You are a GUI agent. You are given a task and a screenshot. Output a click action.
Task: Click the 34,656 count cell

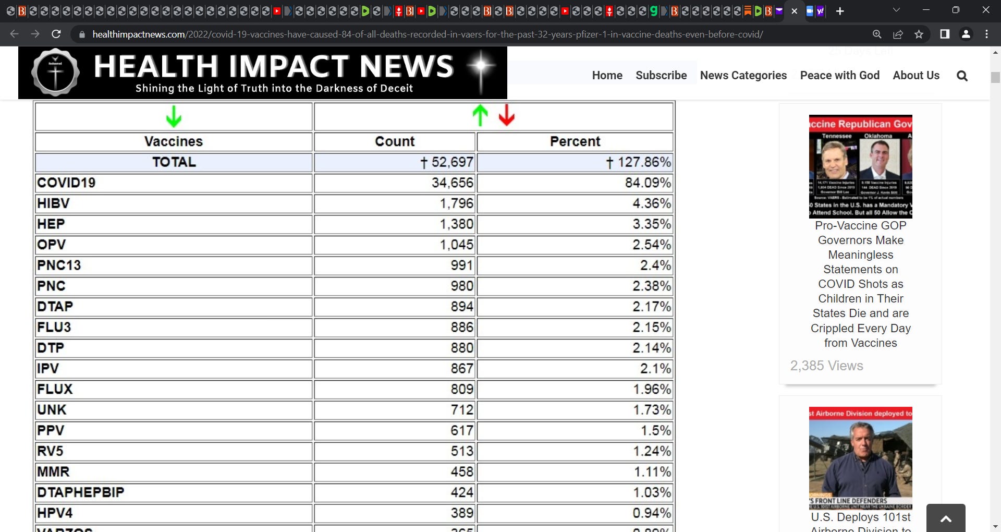[x=395, y=183]
